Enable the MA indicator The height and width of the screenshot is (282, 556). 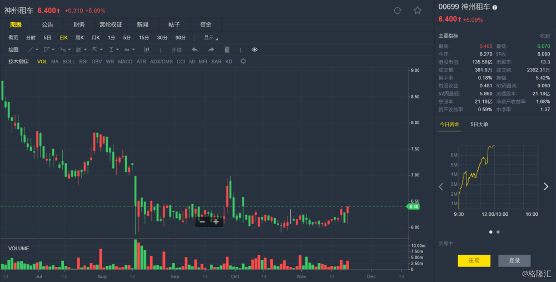click(54, 61)
